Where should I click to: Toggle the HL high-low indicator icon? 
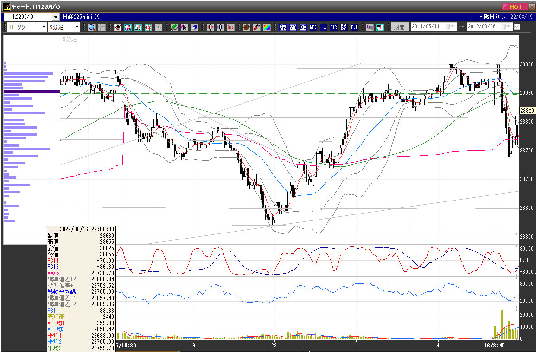pyautogui.click(x=323, y=27)
